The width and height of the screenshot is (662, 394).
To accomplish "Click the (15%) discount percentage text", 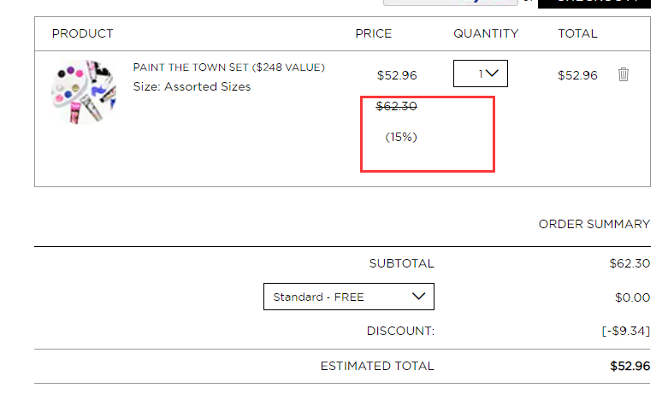I will (x=401, y=137).
